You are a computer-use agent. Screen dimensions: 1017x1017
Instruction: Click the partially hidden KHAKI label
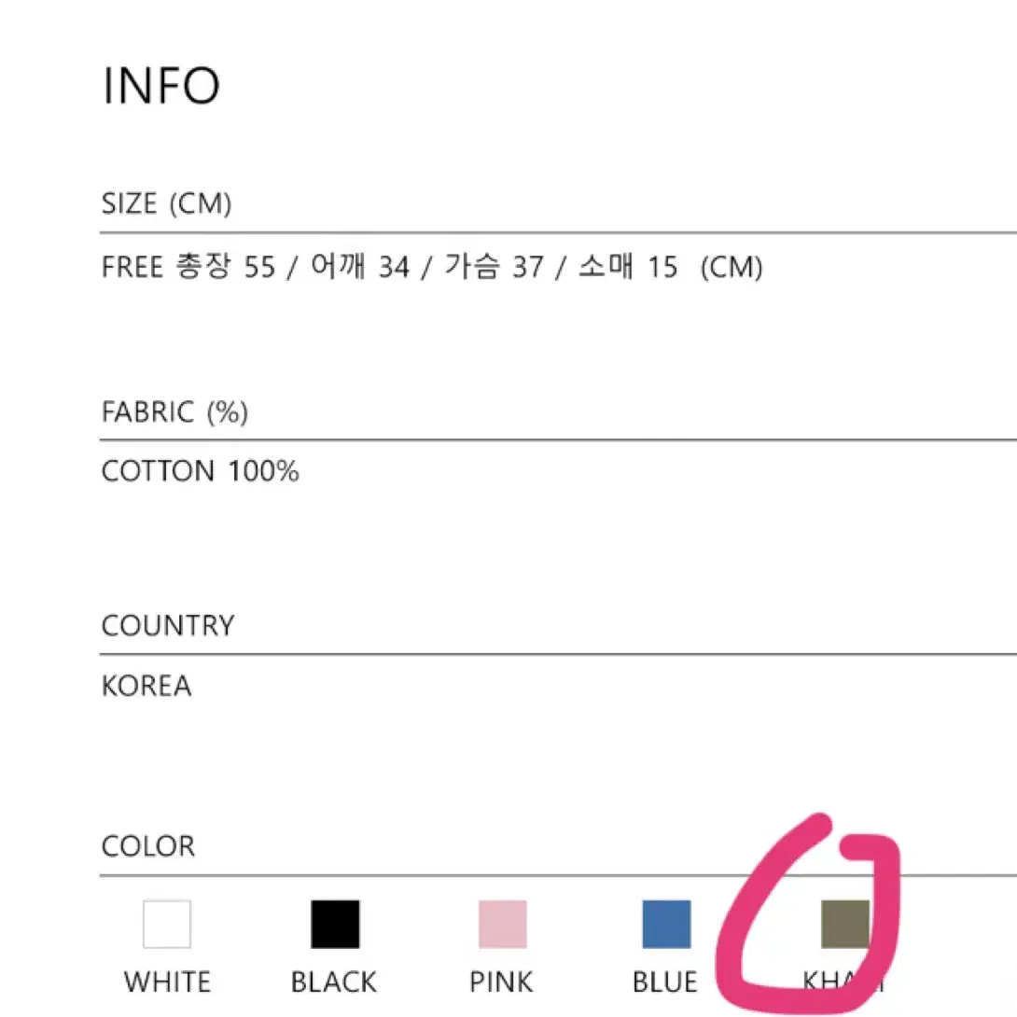(843, 982)
